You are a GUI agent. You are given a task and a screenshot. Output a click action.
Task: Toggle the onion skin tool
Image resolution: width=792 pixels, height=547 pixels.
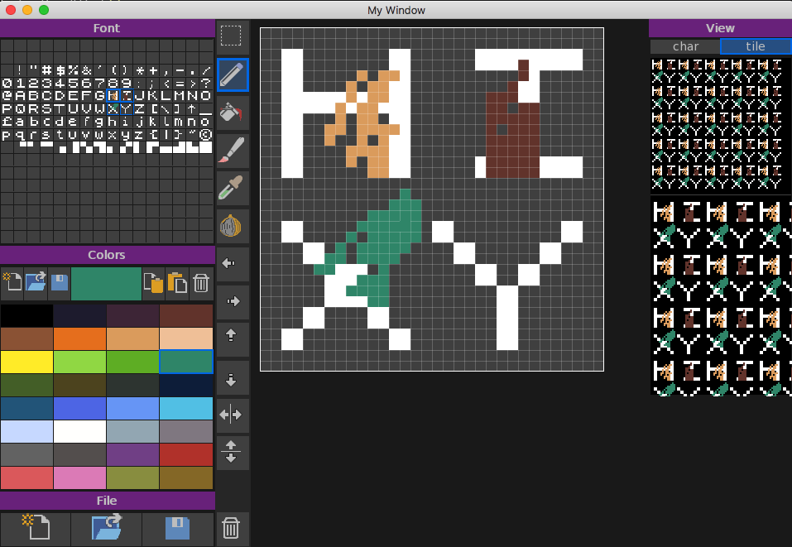[232, 226]
